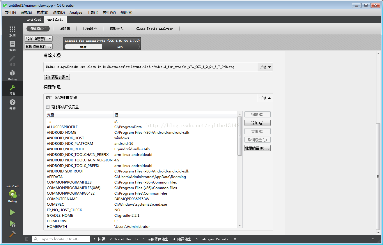The height and width of the screenshot is (245, 383).
Task: Click 批量编辑(B)... button
Action: [258, 148]
